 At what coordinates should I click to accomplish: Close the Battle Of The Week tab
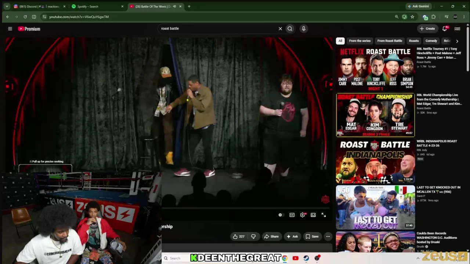point(180,6)
